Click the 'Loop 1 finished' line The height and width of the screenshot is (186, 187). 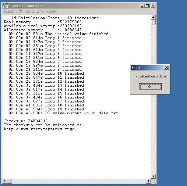coord(45,38)
